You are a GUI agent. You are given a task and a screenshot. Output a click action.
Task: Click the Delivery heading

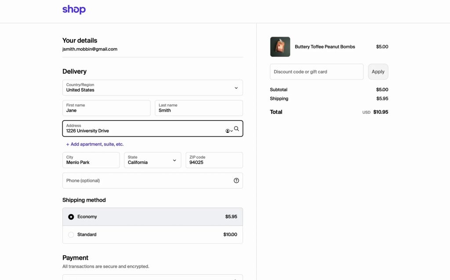point(74,72)
